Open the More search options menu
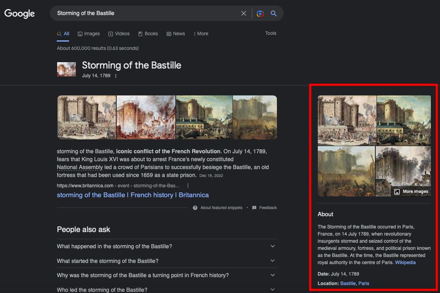Screen dimensions: 440x293 201,34
